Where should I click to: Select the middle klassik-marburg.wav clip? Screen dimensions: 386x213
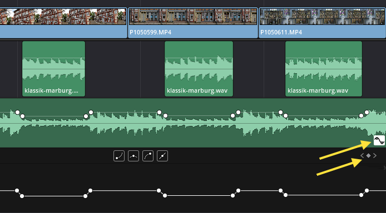pyautogui.click(x=199, y=69)
